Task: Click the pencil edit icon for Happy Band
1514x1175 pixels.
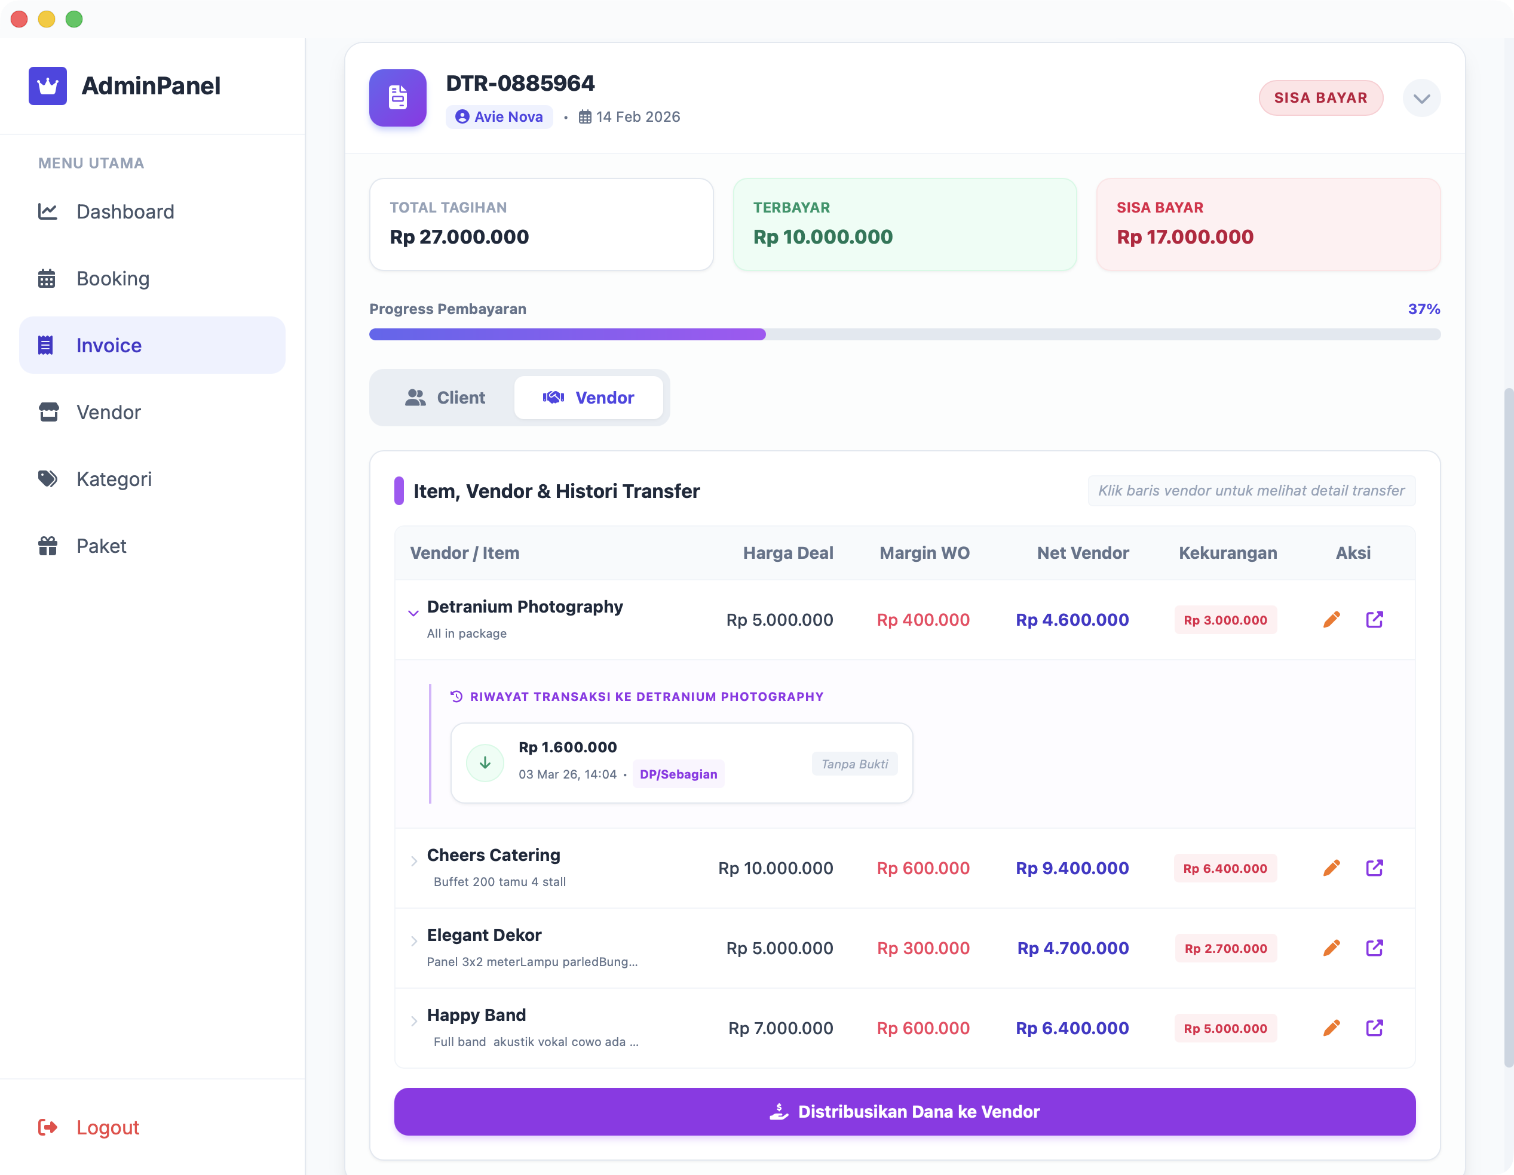Action: [1331, 1028]
